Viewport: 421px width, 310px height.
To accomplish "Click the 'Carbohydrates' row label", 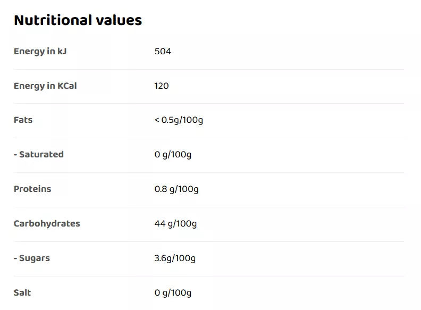I will [x=47, y=223].
